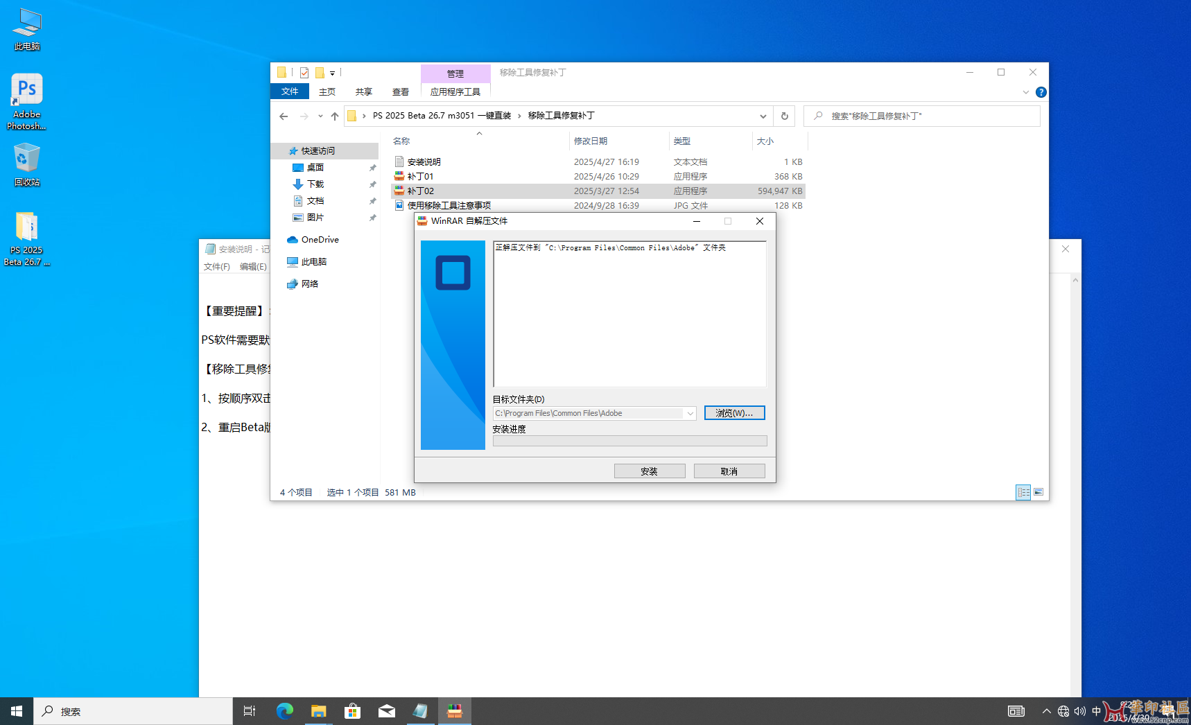Click the Explorer search box
Image resolution: width=1191 pixels, height=725 pixels.
922,116
